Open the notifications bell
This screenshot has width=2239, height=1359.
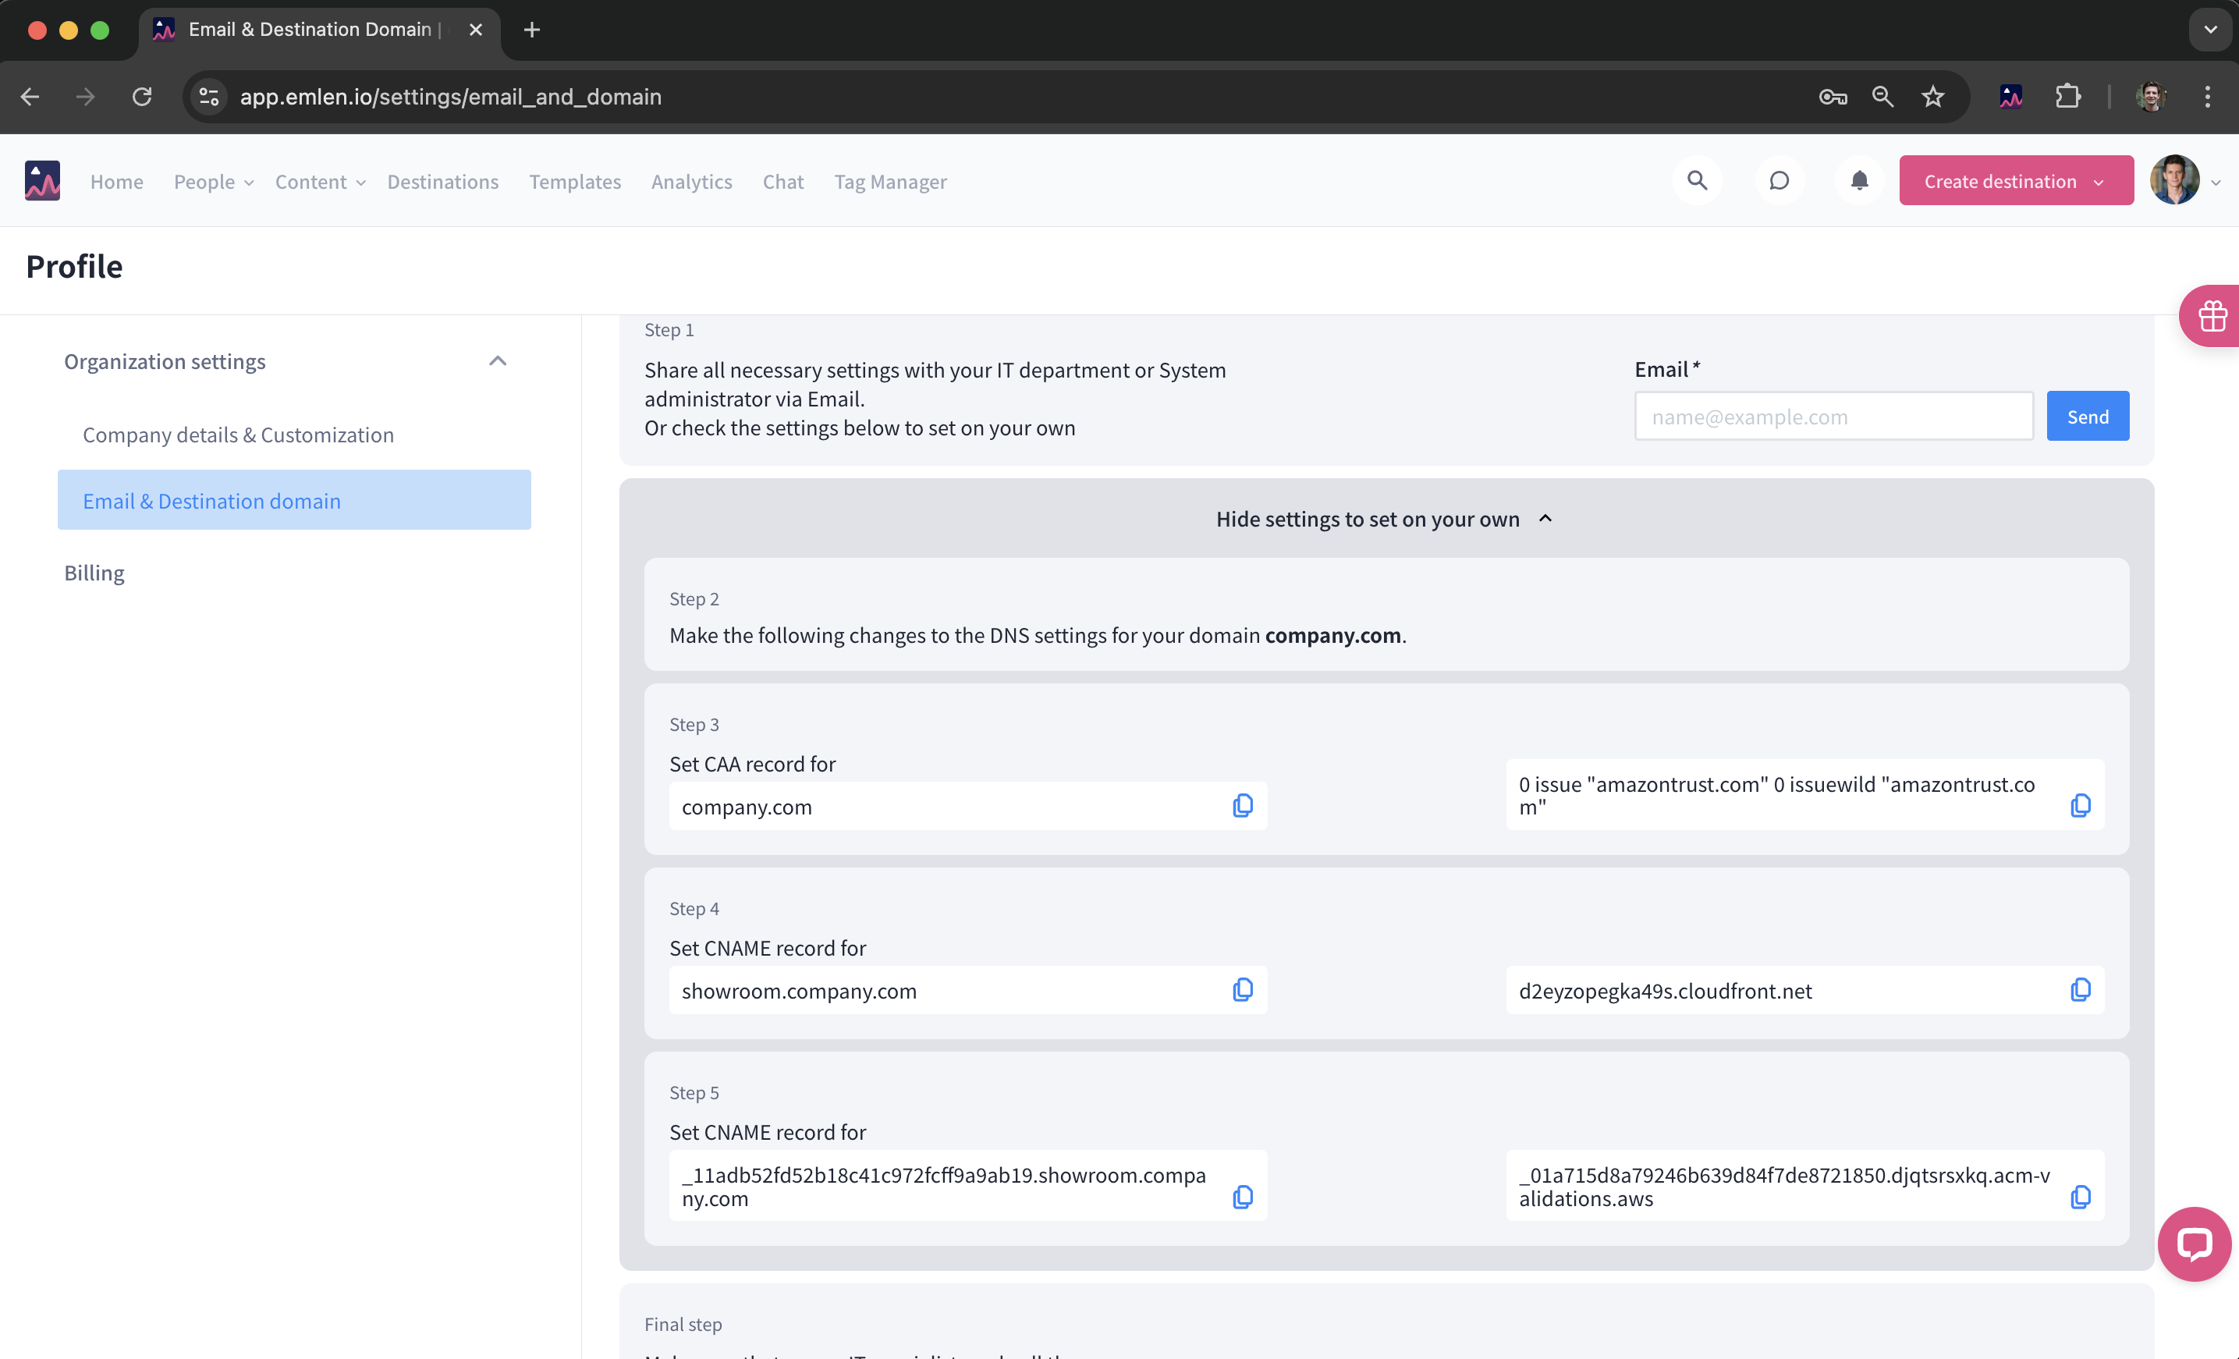(1859, 181)
